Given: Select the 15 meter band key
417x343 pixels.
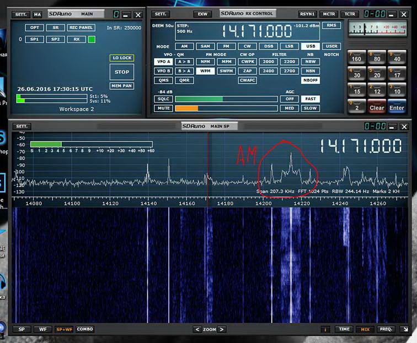Looking at the screenshot, I should pyautogui.click(x=357, y=90).
